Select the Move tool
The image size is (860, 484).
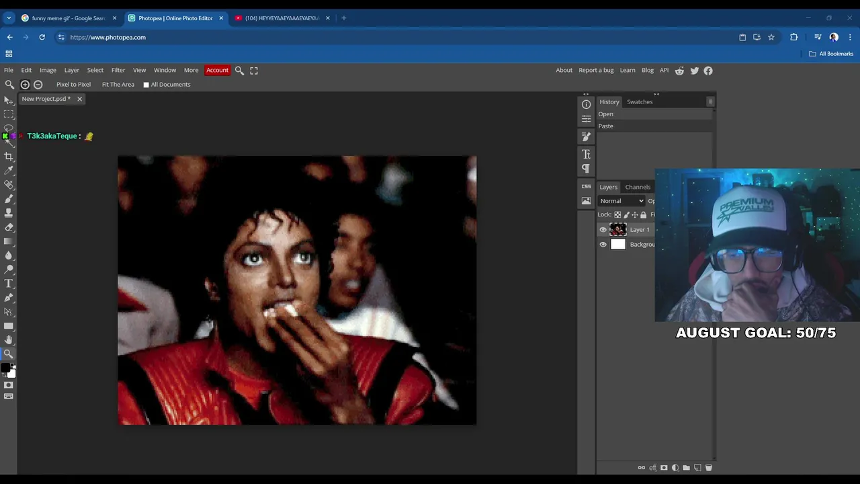[8, 100]
